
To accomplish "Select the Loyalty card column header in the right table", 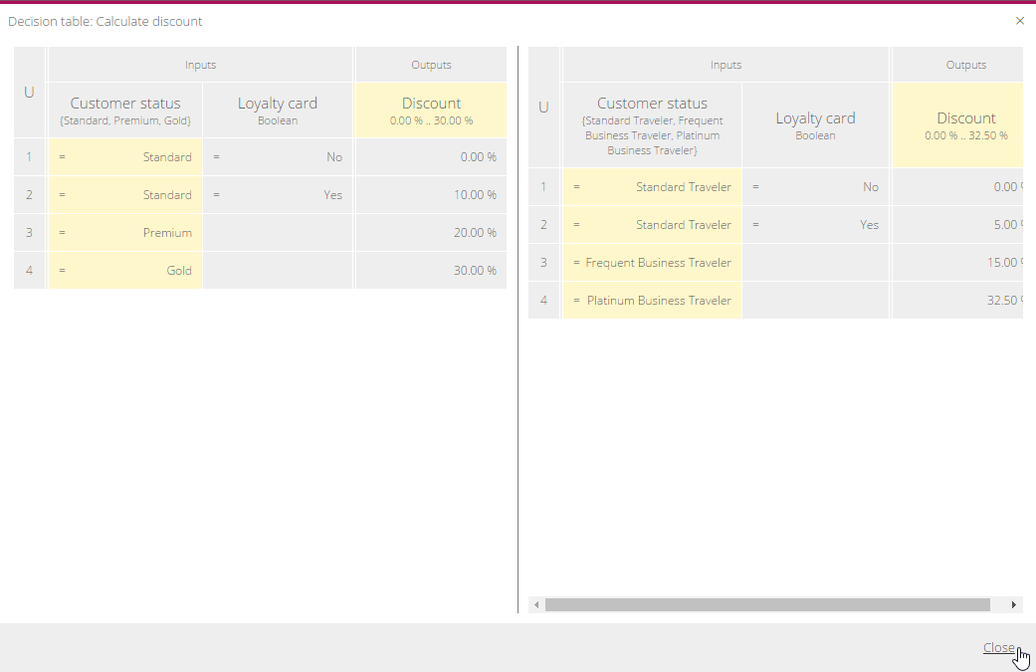I will pyautogui.click(x=815, y=124).
